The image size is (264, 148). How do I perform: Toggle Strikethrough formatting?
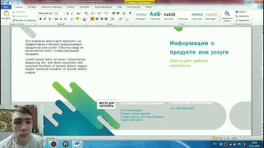(x=56, y=19)
